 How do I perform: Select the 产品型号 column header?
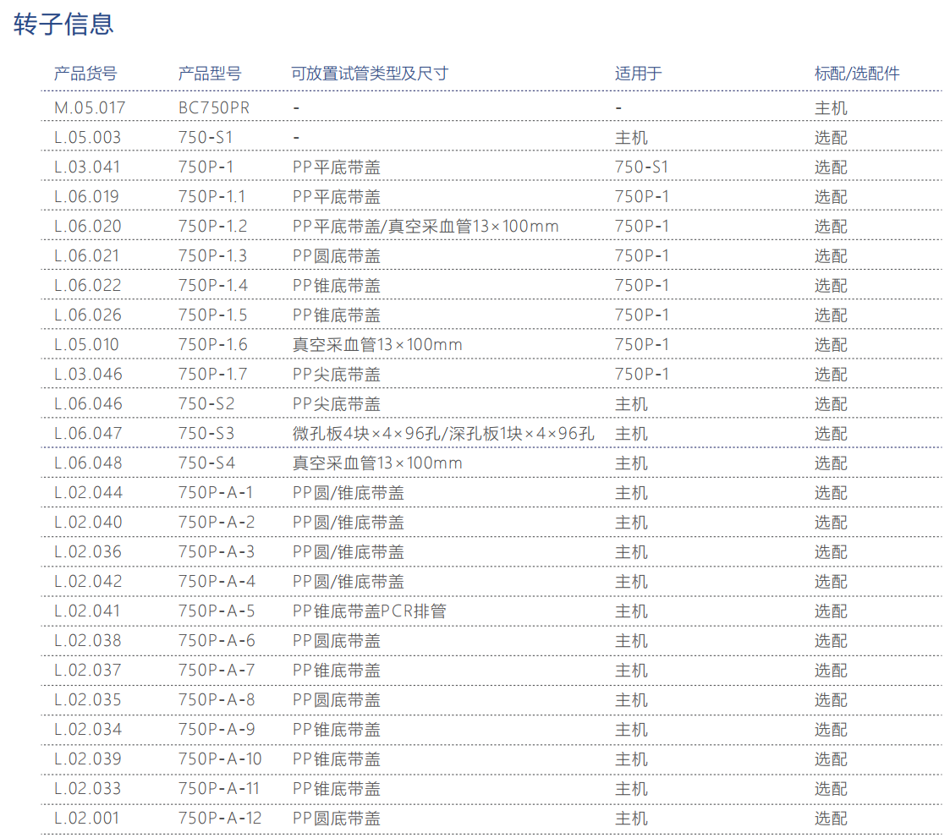click(x=210, y=74)
